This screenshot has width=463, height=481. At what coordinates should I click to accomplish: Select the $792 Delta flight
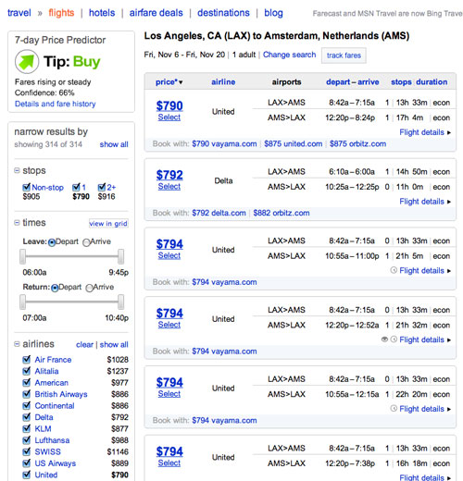(x=169, y=186)
